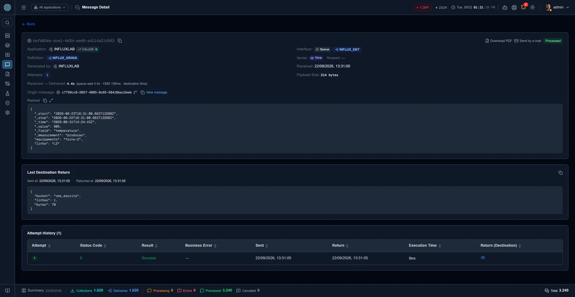Viewport: 575px width, 297px height.
Task: Click the Queue interface badge
Action: click(322, 49)
